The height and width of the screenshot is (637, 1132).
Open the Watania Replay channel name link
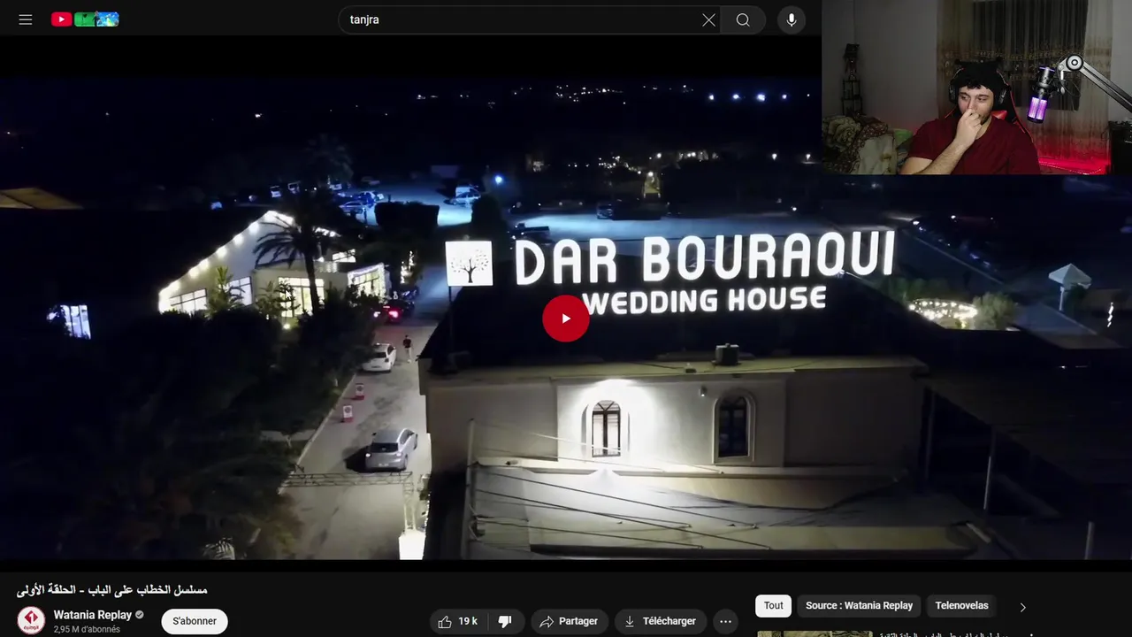click(x=93, y=614)
